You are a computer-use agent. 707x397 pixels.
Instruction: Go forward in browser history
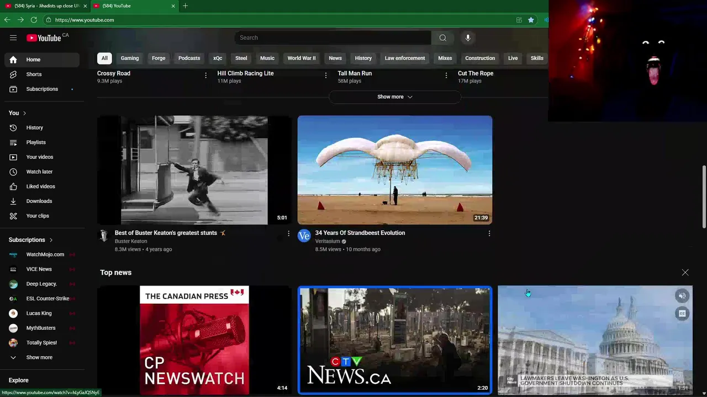20,20
